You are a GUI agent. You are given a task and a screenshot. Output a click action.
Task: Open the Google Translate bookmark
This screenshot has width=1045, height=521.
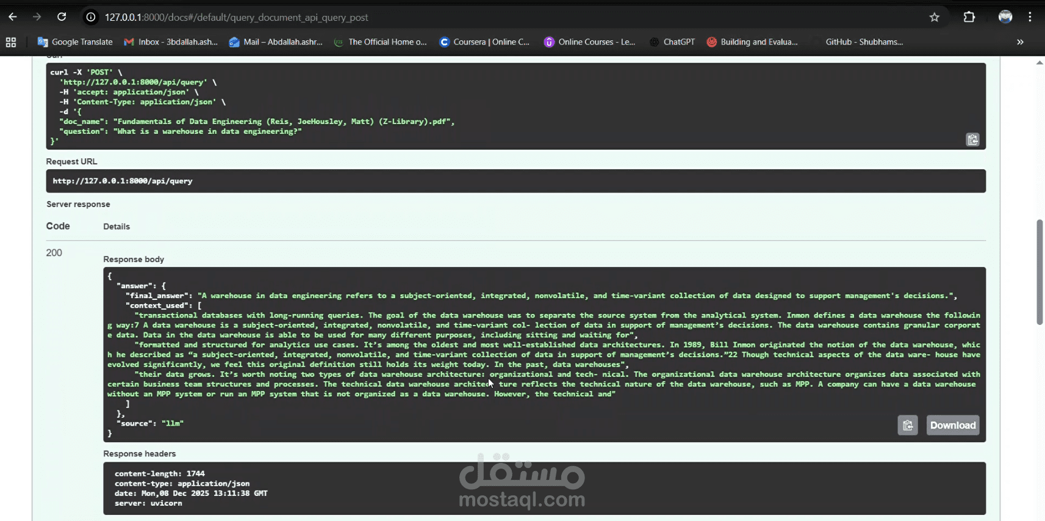coord(75,42)
